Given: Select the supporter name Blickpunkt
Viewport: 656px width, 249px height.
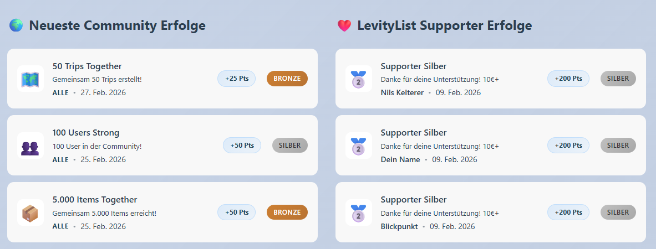Looking at the screenshot, I should click(399, 226).
